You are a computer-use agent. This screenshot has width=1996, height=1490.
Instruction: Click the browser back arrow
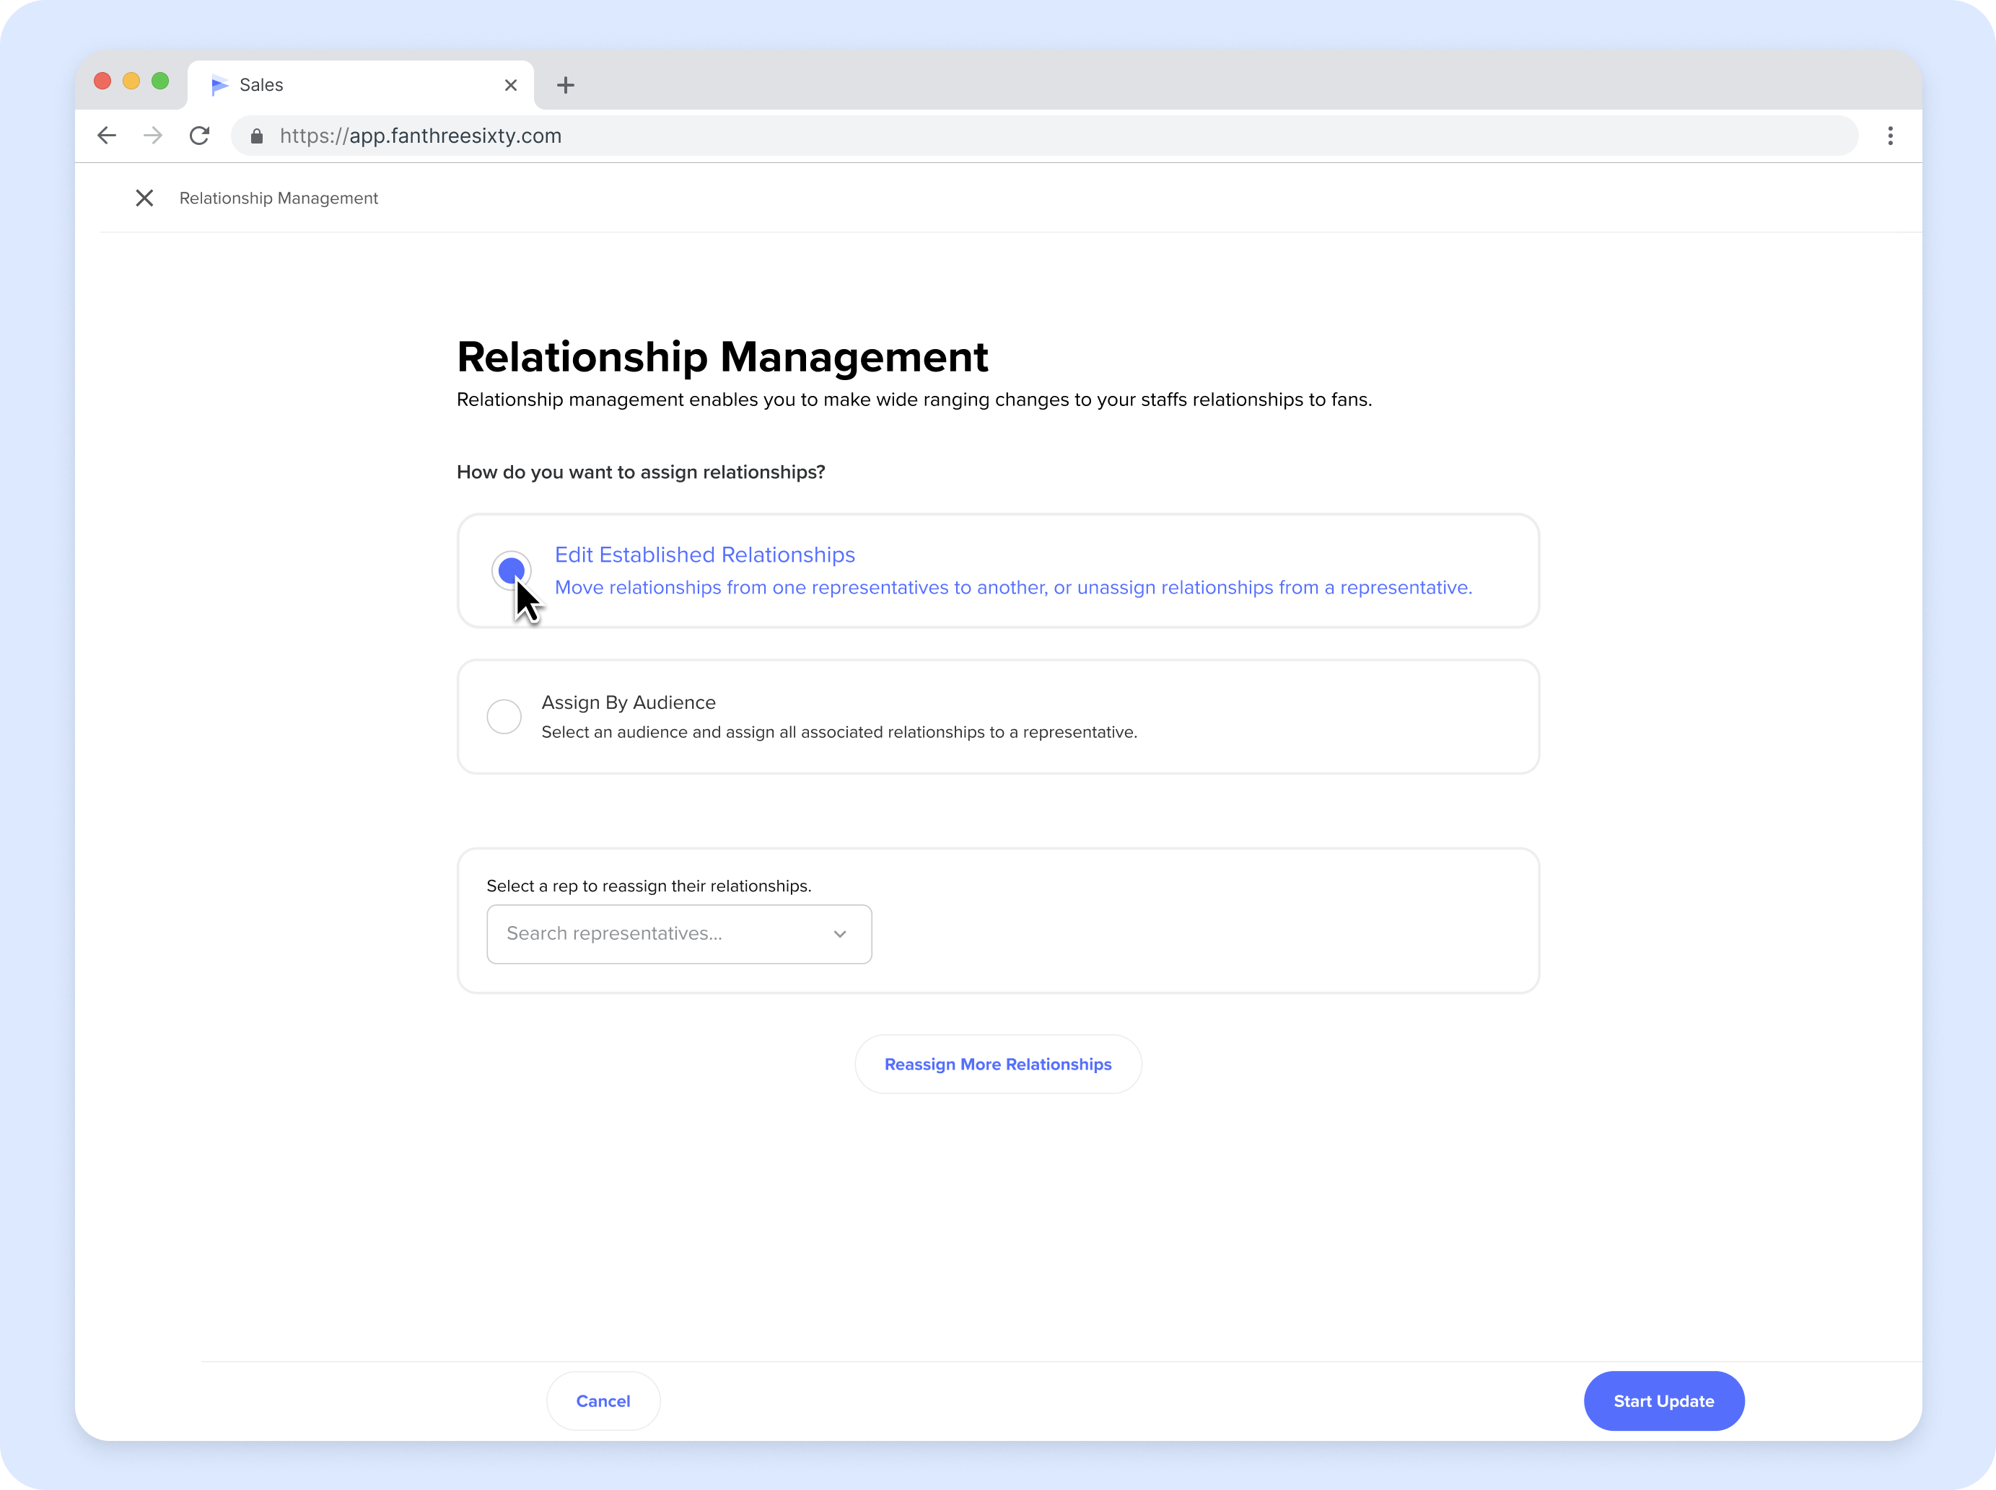coord(107,136)
